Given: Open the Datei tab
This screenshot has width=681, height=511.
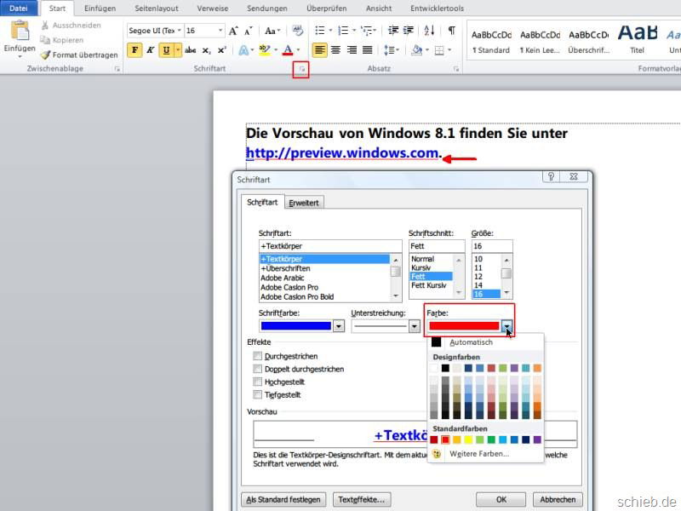Looking at the screenshot, I should coord(18,9).
